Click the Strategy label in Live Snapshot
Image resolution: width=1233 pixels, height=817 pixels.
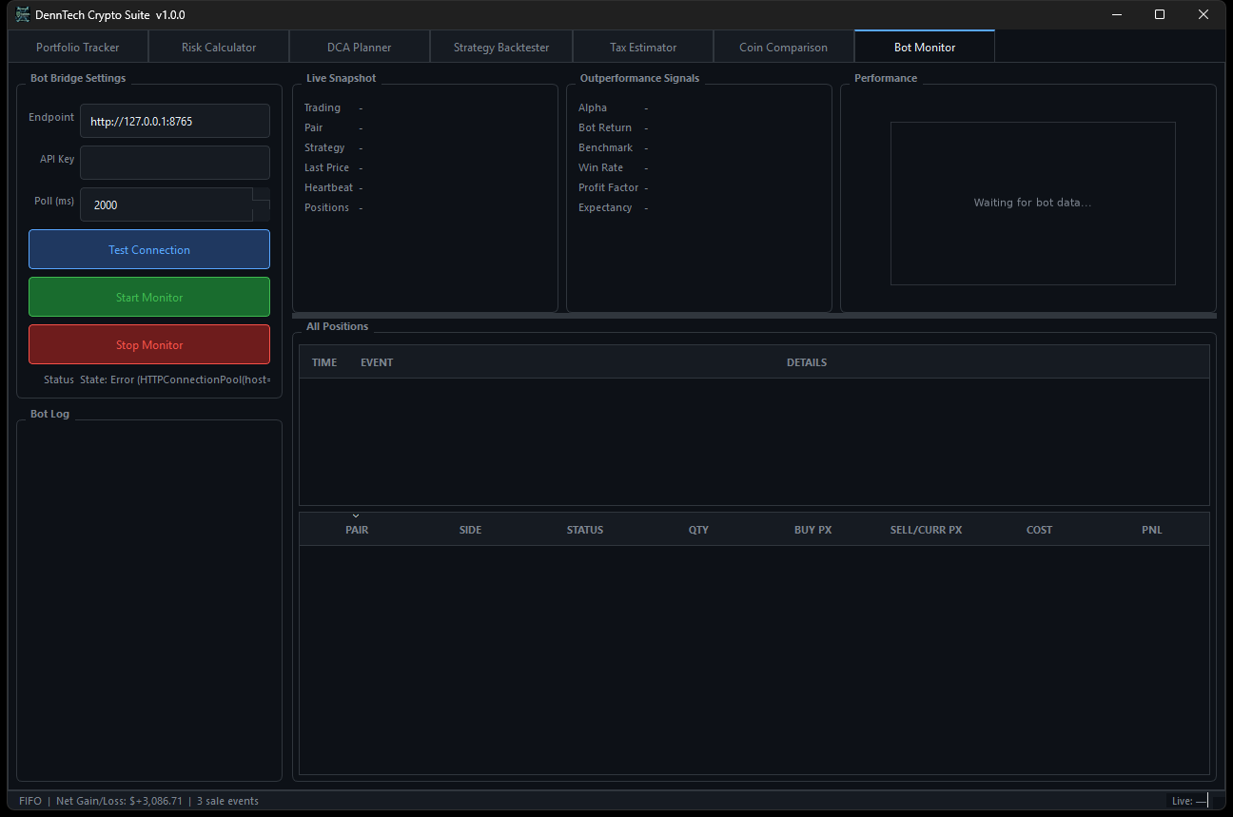(x=324, y=147)
